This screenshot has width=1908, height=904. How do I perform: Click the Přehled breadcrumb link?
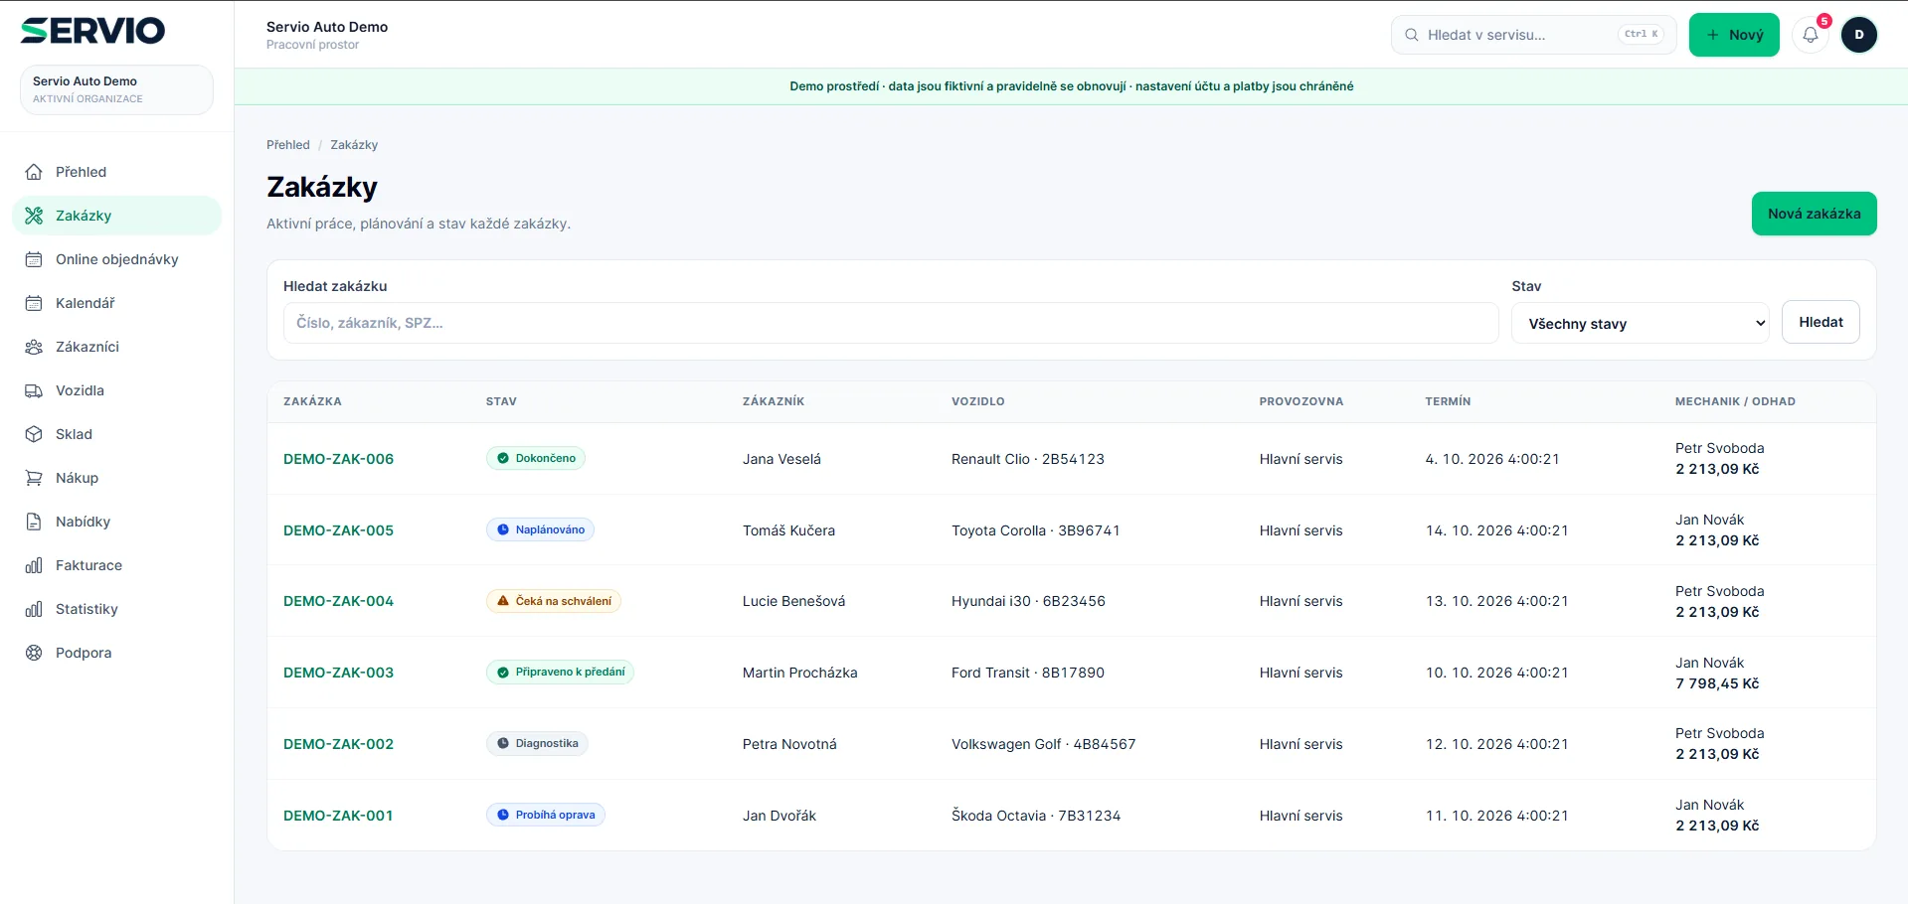(x=288, y=145)
